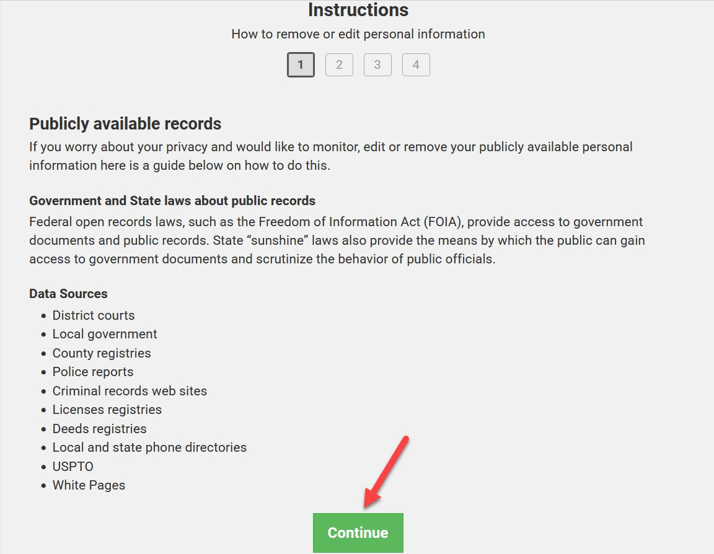Screen dimensions: 714x554
Task: Click County registries in Data Sources
Action: tap(102, 353)
